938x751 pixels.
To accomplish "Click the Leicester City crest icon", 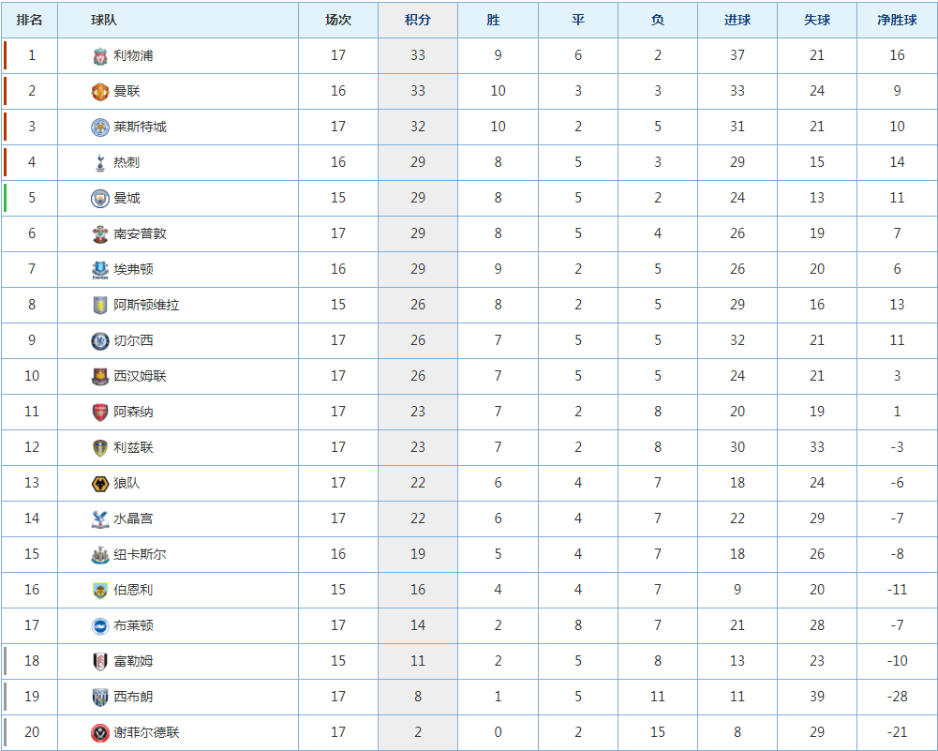I will tap(100, 127).
